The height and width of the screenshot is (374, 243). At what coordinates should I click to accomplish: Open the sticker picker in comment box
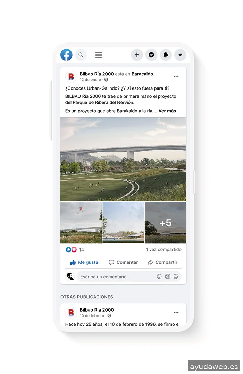[176, 277]
